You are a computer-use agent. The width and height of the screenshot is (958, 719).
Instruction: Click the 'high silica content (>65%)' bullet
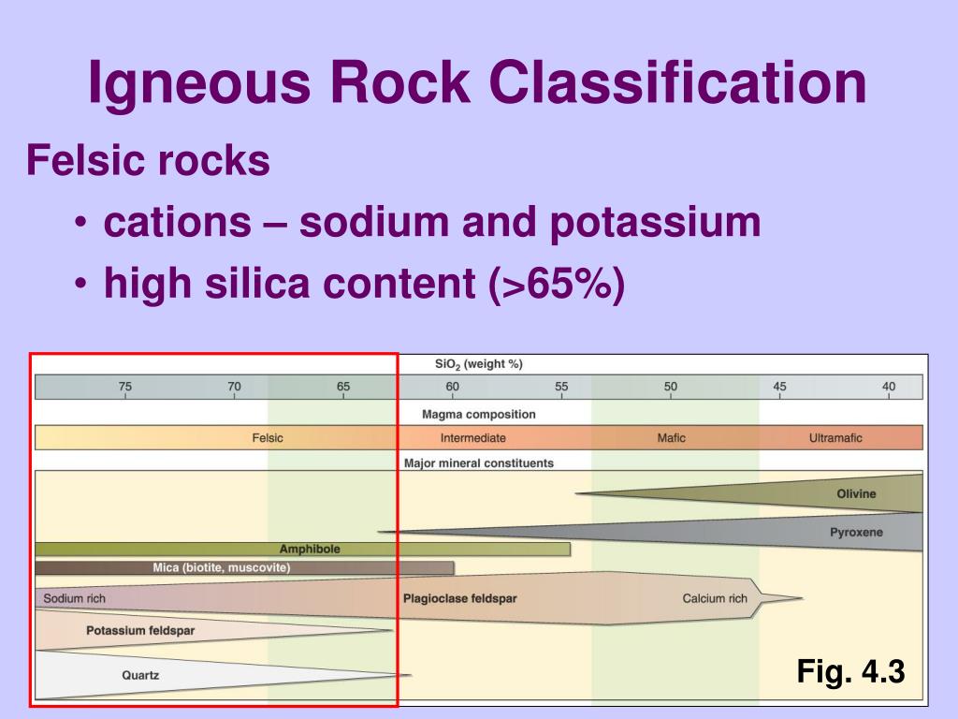tap(364, 284)
